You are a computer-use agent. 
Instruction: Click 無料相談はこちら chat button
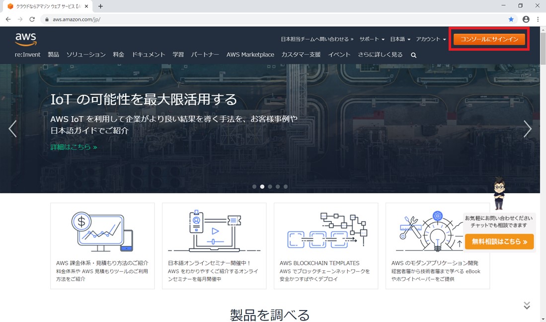pos(499,241)
